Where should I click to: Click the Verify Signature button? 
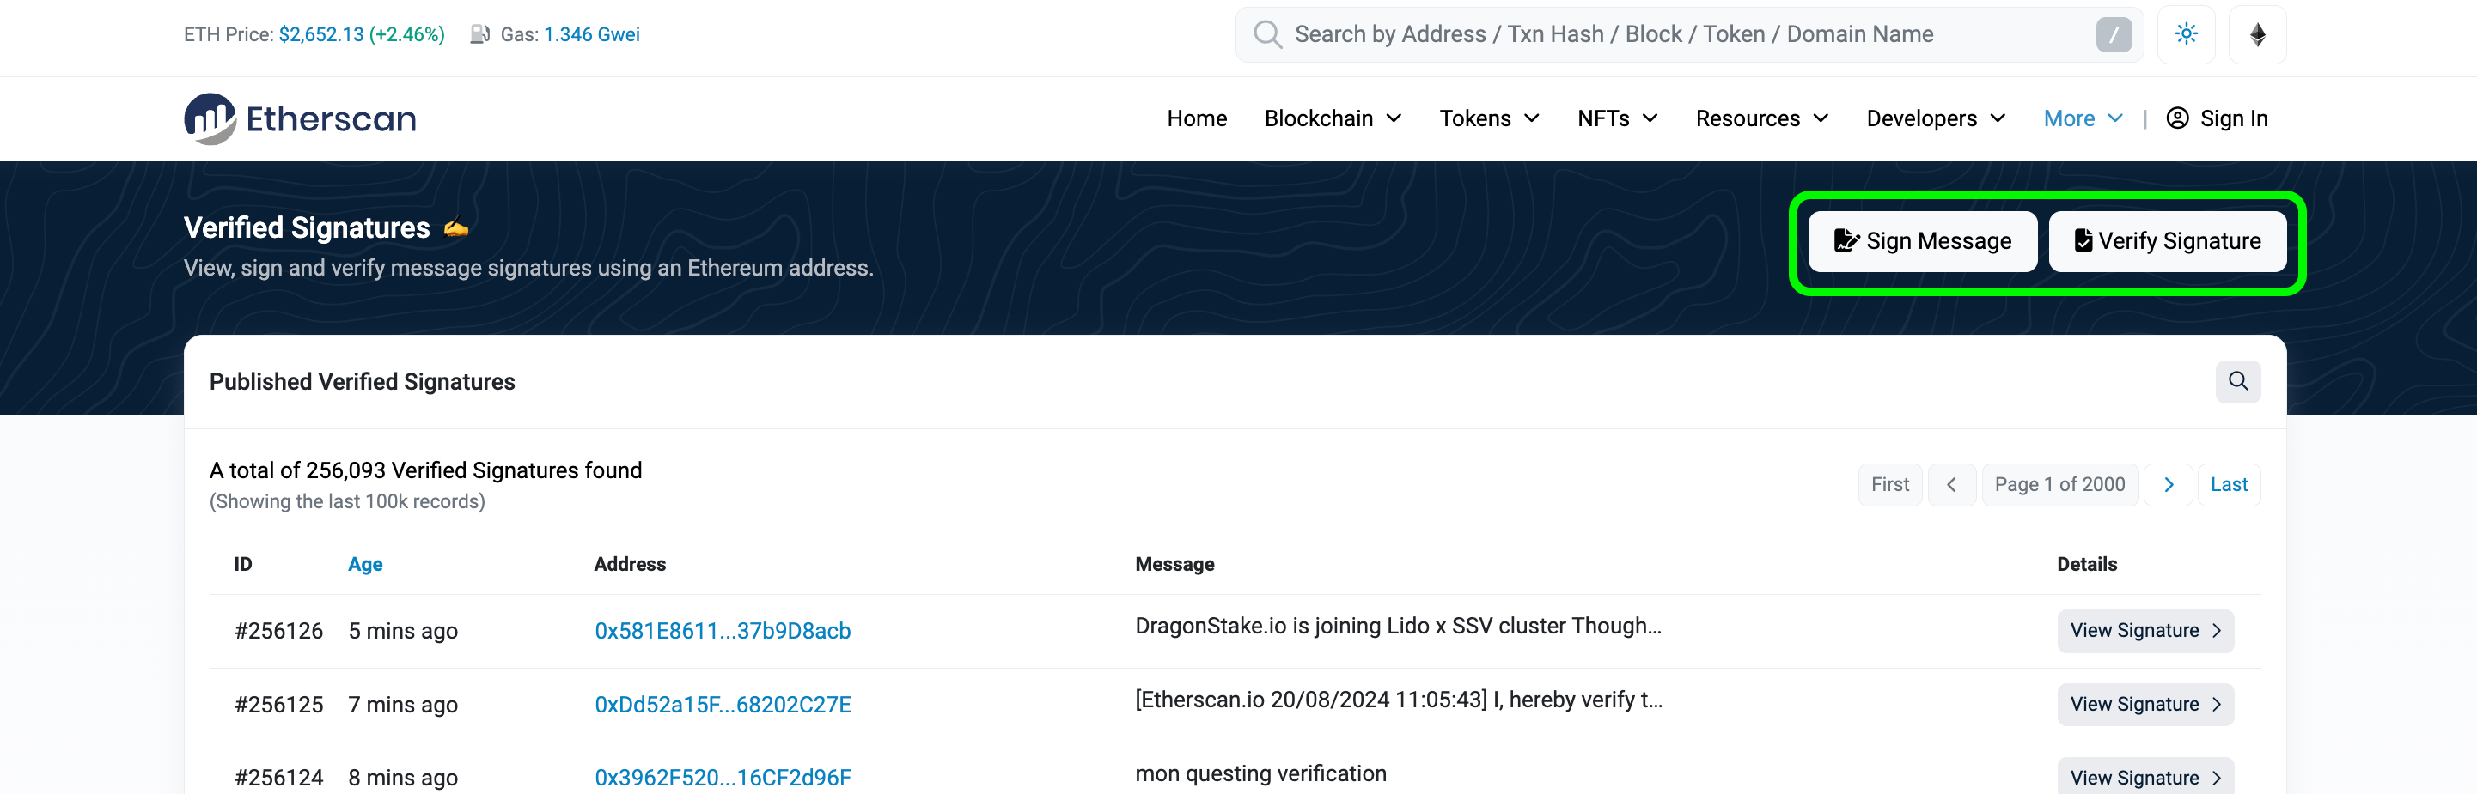(x=2167, y=241)
